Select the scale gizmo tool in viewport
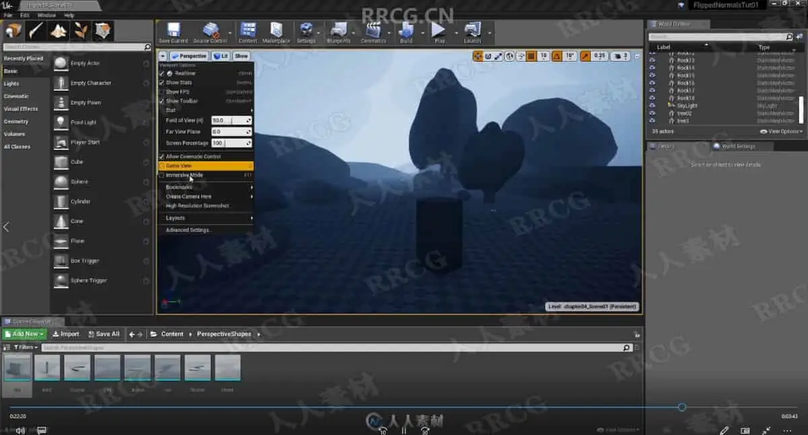The width and height of the screenshot is (808, 435). coord(498,56)
